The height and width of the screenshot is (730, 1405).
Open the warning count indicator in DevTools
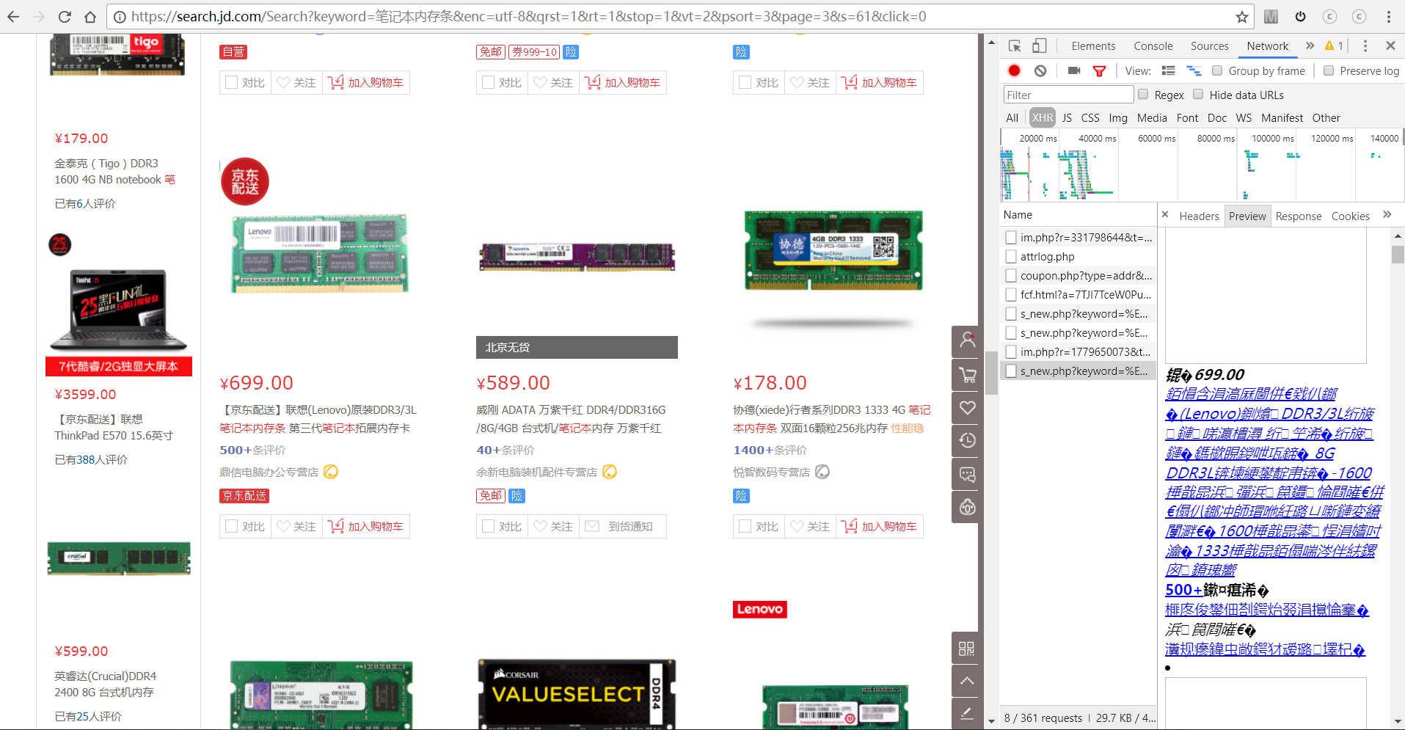pos(1335,45)
